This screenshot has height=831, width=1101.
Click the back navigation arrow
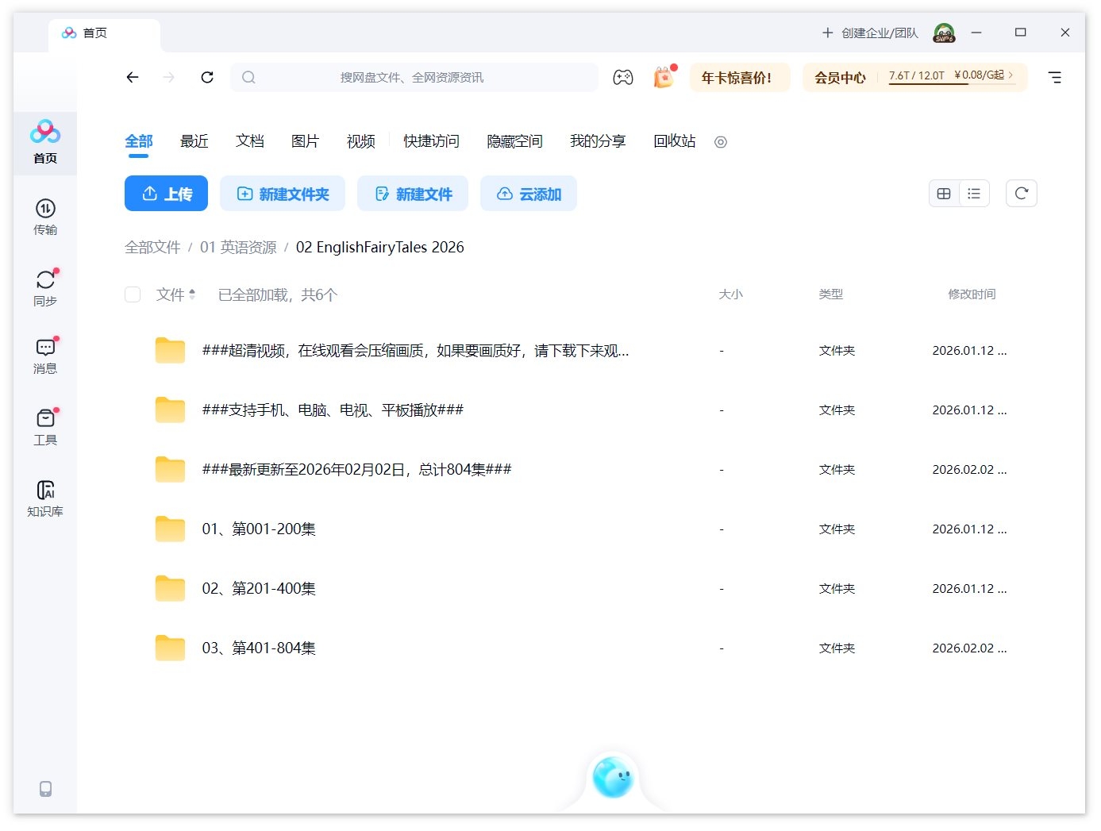133,77
